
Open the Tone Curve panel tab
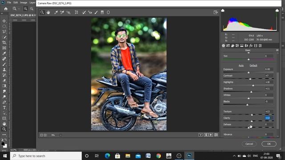(x=228, y=46)
